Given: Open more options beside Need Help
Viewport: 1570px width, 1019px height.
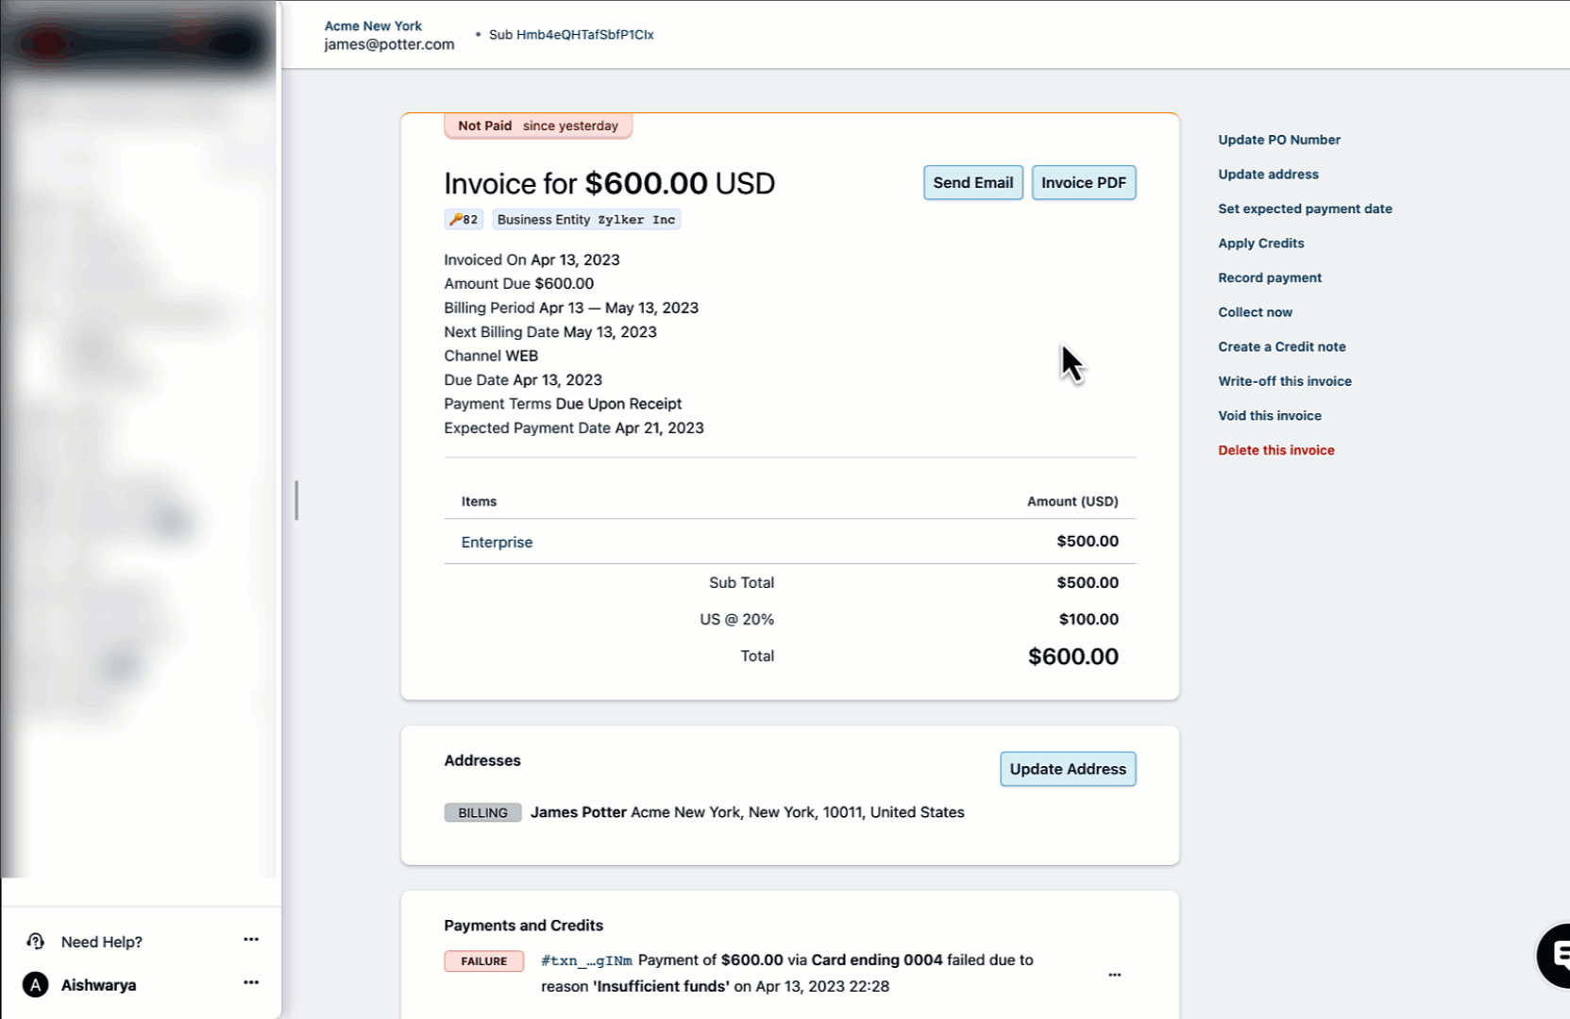Looking at the screenshot, I should click(x=251, y=940).
